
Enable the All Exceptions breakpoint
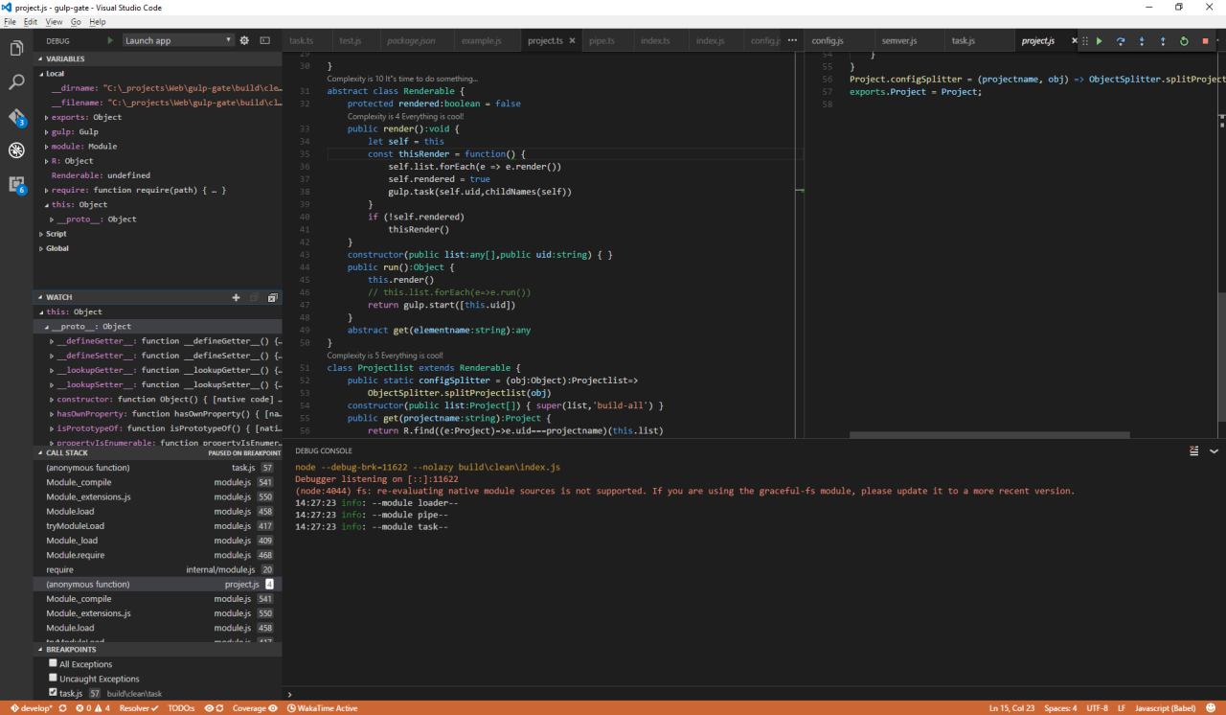(54, 663)
